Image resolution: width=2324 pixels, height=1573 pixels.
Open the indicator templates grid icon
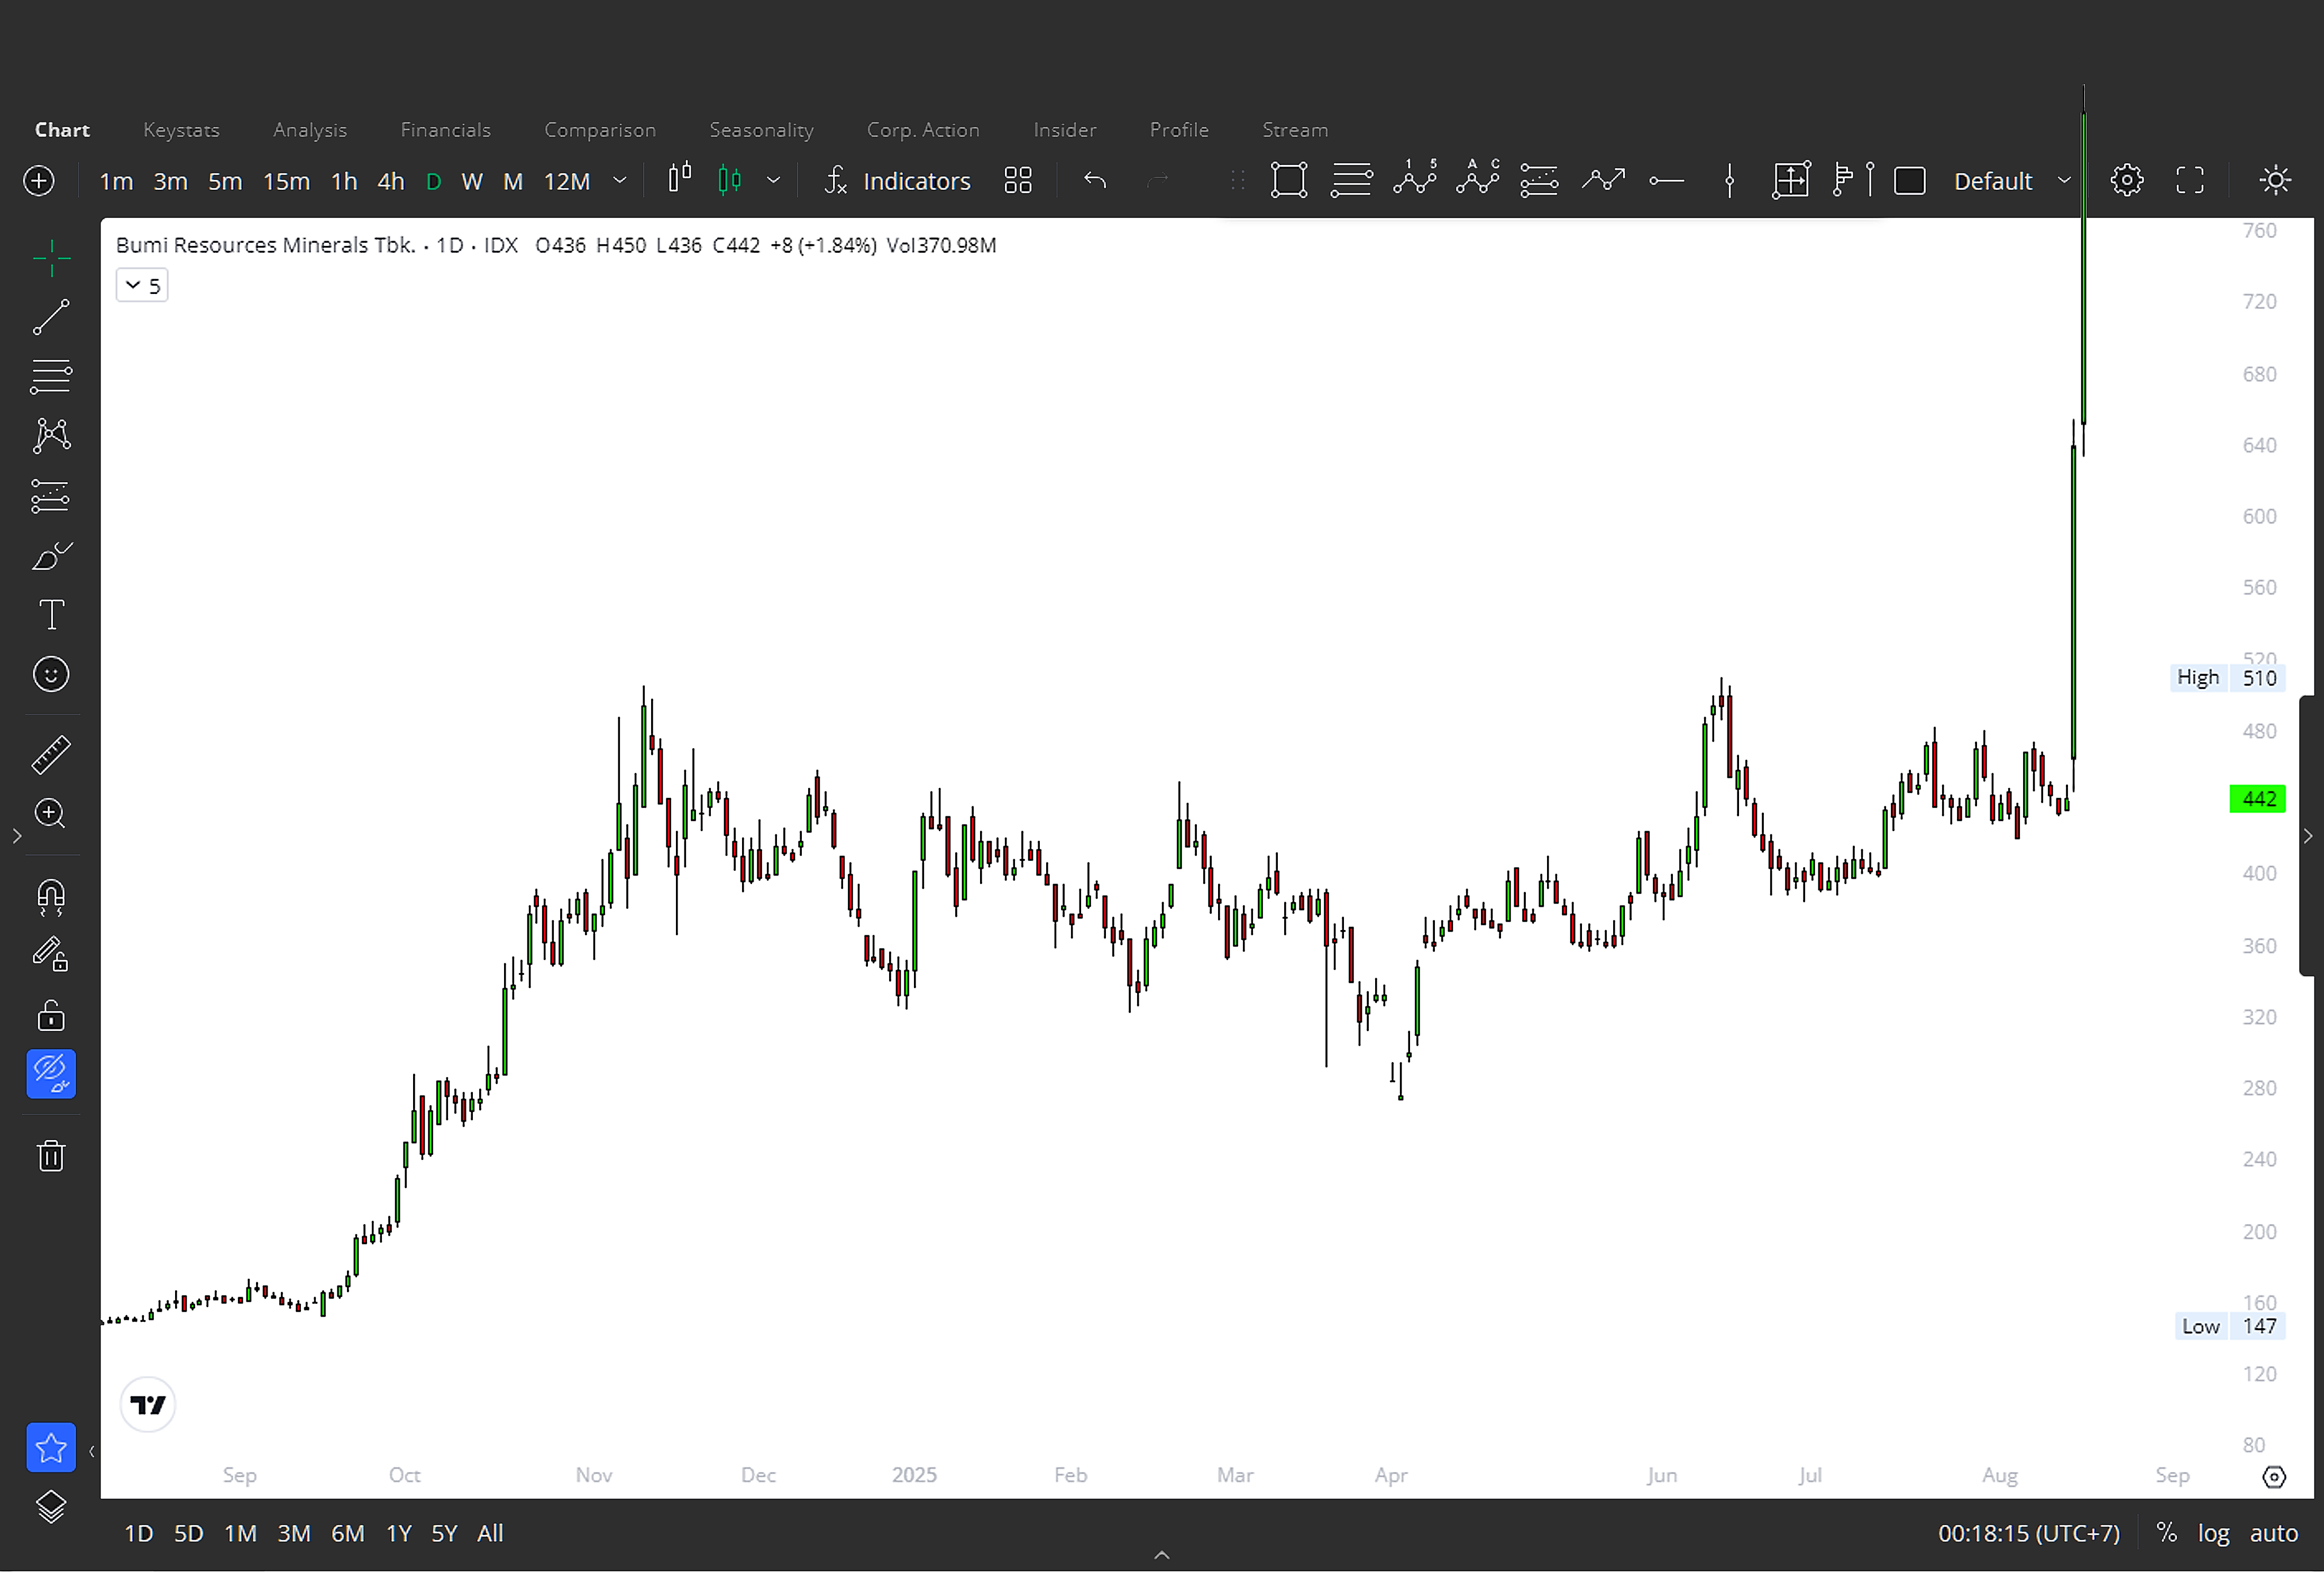click(x=1018, y=181)
